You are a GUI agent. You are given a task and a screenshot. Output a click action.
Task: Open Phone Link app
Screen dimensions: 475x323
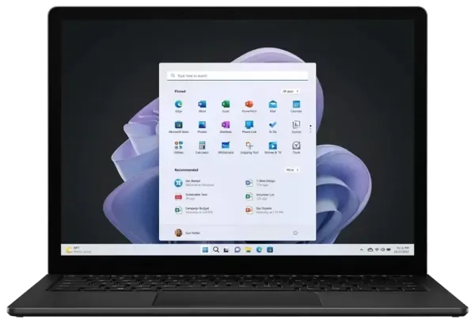click(249, 125)
